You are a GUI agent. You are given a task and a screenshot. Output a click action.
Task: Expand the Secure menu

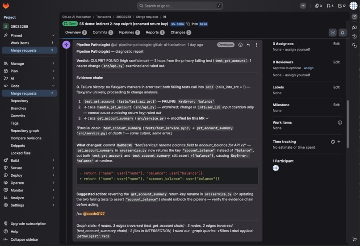[29, 168]
